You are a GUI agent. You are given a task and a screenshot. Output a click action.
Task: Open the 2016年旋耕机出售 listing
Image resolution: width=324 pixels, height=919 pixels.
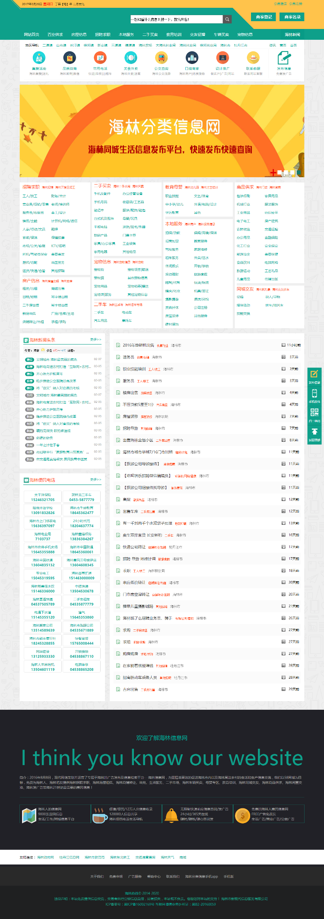point(138,345)
